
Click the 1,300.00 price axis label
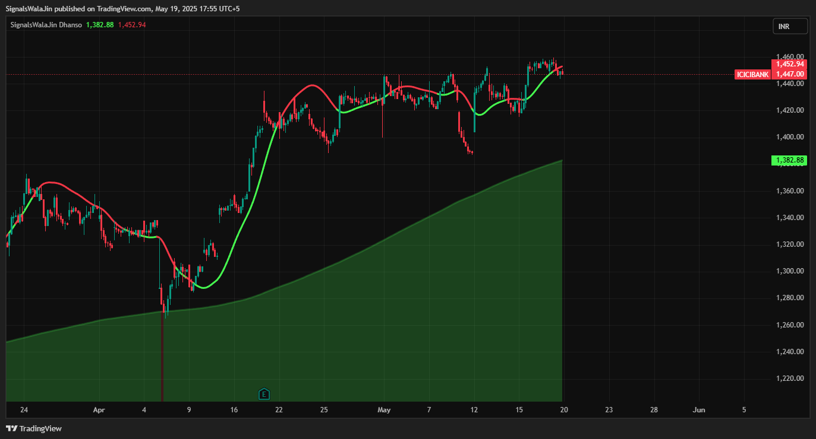[790, 271]
